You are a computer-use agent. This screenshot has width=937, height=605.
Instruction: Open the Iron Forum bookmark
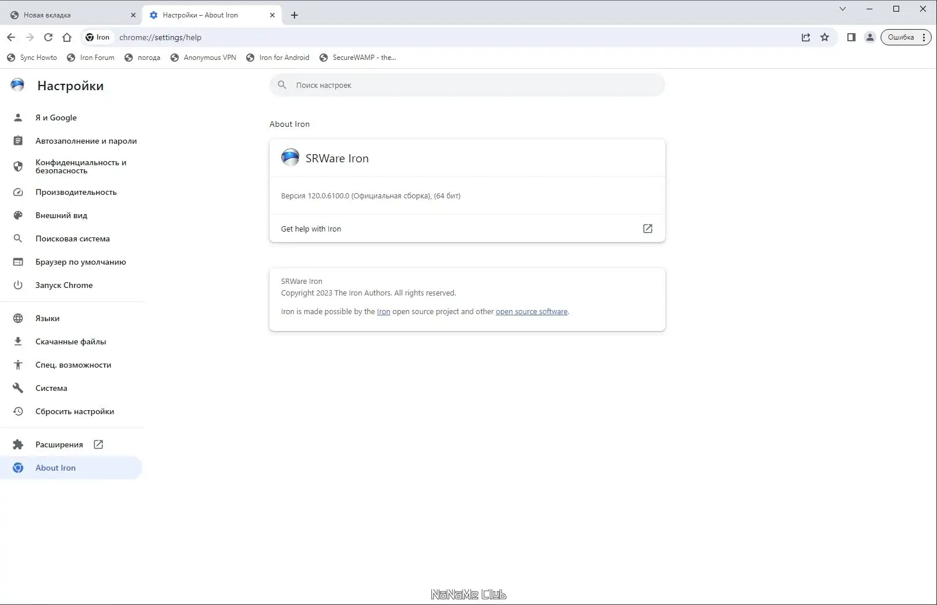91,58
